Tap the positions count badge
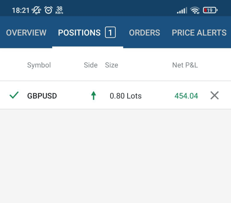The width and height of the screenshot is (231, 203). 111,32
